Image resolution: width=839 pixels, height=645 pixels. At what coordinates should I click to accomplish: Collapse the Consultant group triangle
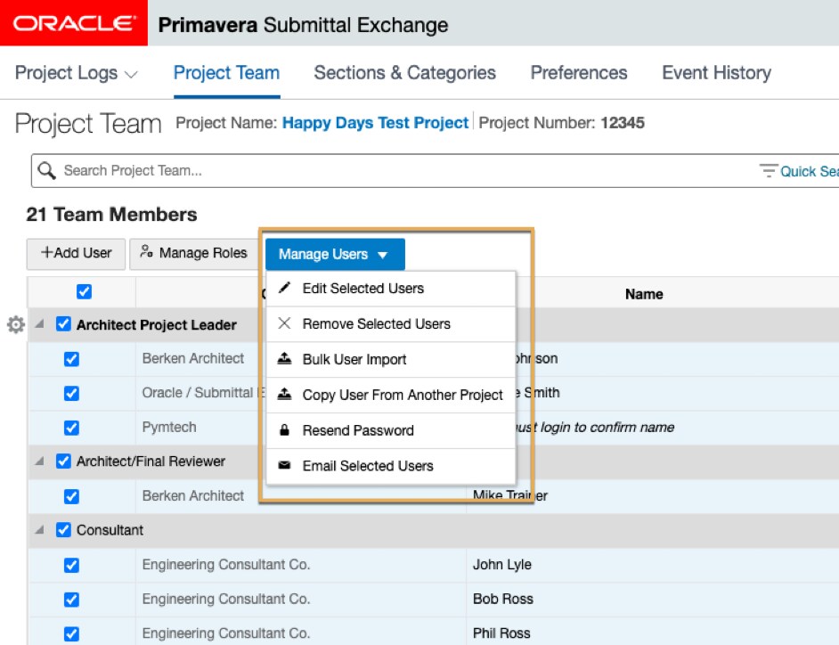click(39, 530)
